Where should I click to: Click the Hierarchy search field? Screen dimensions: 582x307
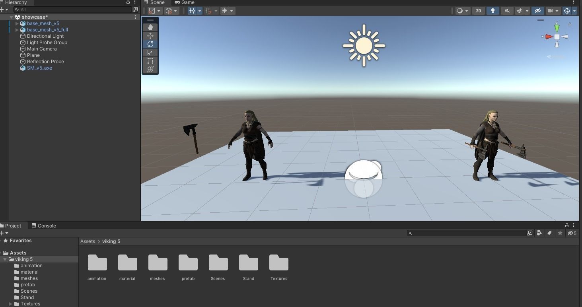[72, 10]
